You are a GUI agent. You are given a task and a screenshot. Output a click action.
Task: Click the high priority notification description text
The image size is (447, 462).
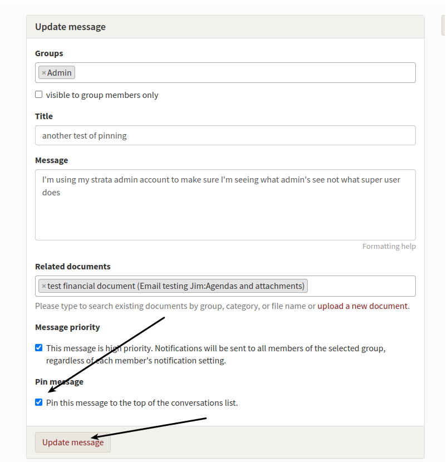click(215, 355)
